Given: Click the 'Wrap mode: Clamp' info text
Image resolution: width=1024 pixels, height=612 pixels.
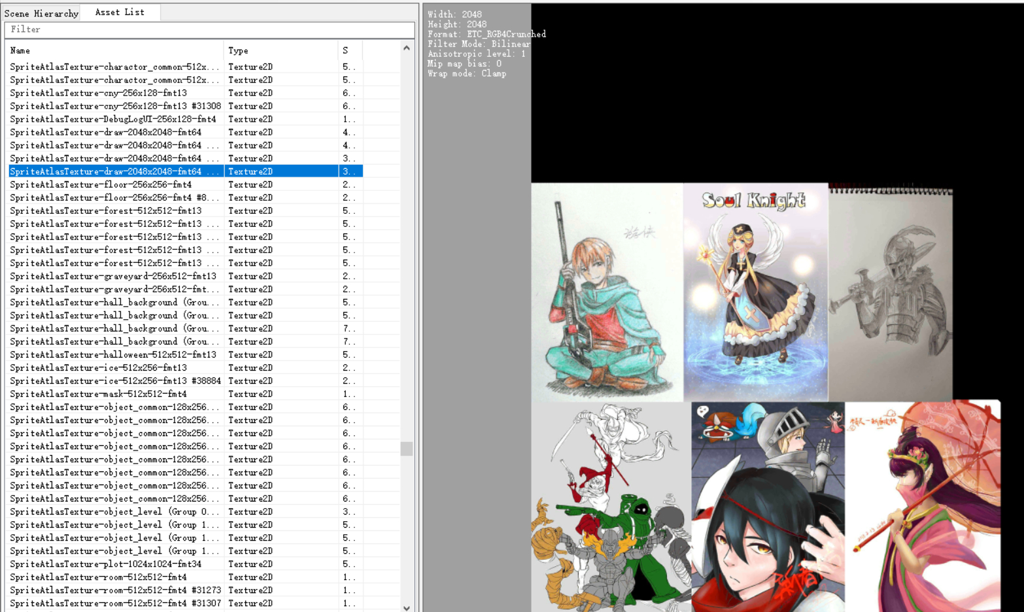Looking at the screenshot, I should point(467,73).
